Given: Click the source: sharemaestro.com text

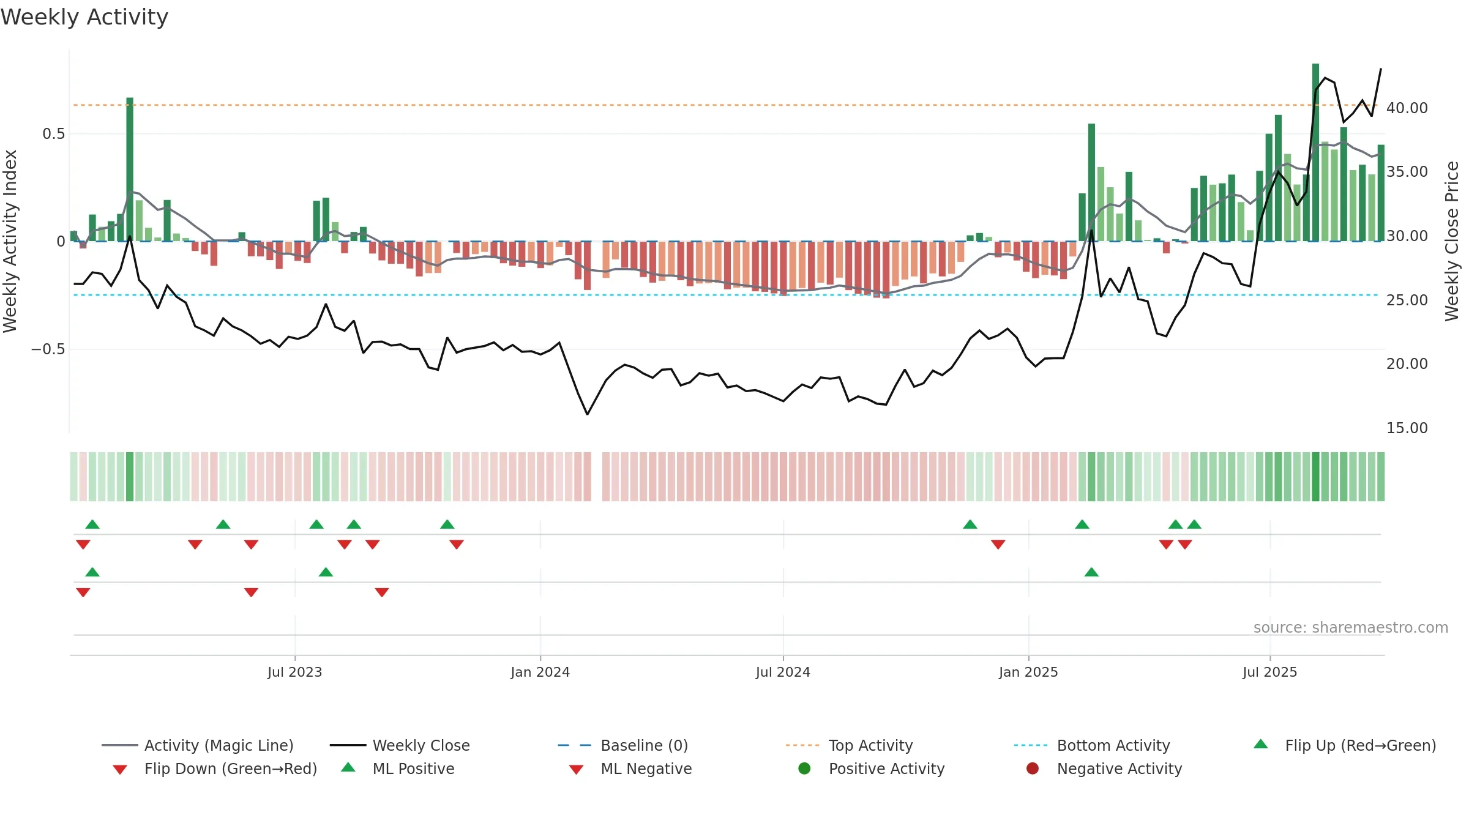Looking at the screenshot, I should coord(1351,628).
